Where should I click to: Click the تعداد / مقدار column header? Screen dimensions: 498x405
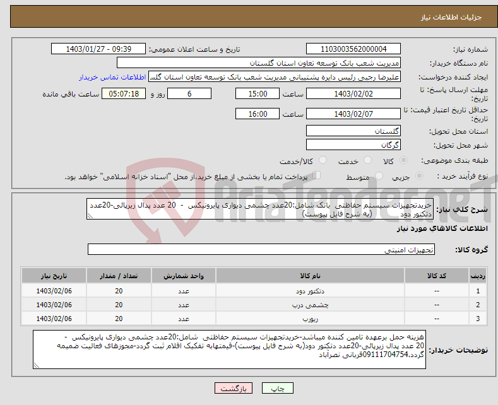pos(119,276)
